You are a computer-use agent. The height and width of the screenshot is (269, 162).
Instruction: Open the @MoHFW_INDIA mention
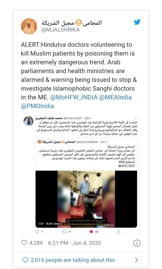coord(74,97)
